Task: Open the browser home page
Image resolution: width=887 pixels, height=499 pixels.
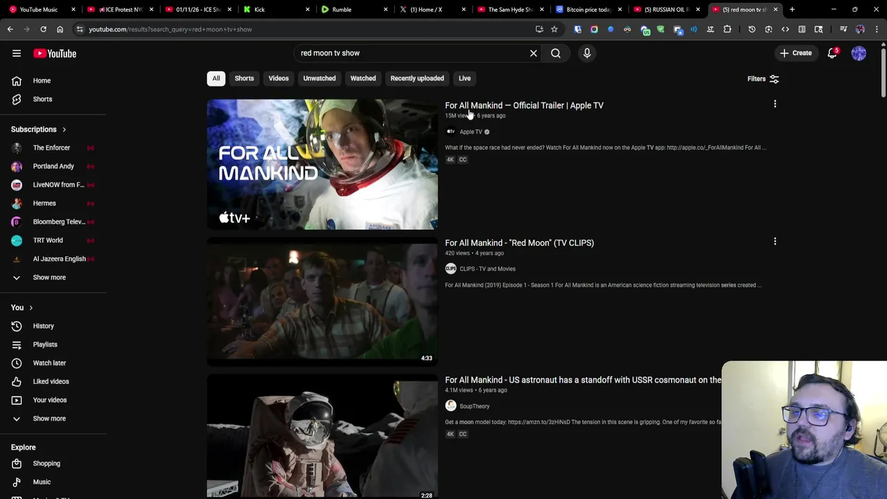Action: [60, 29]
